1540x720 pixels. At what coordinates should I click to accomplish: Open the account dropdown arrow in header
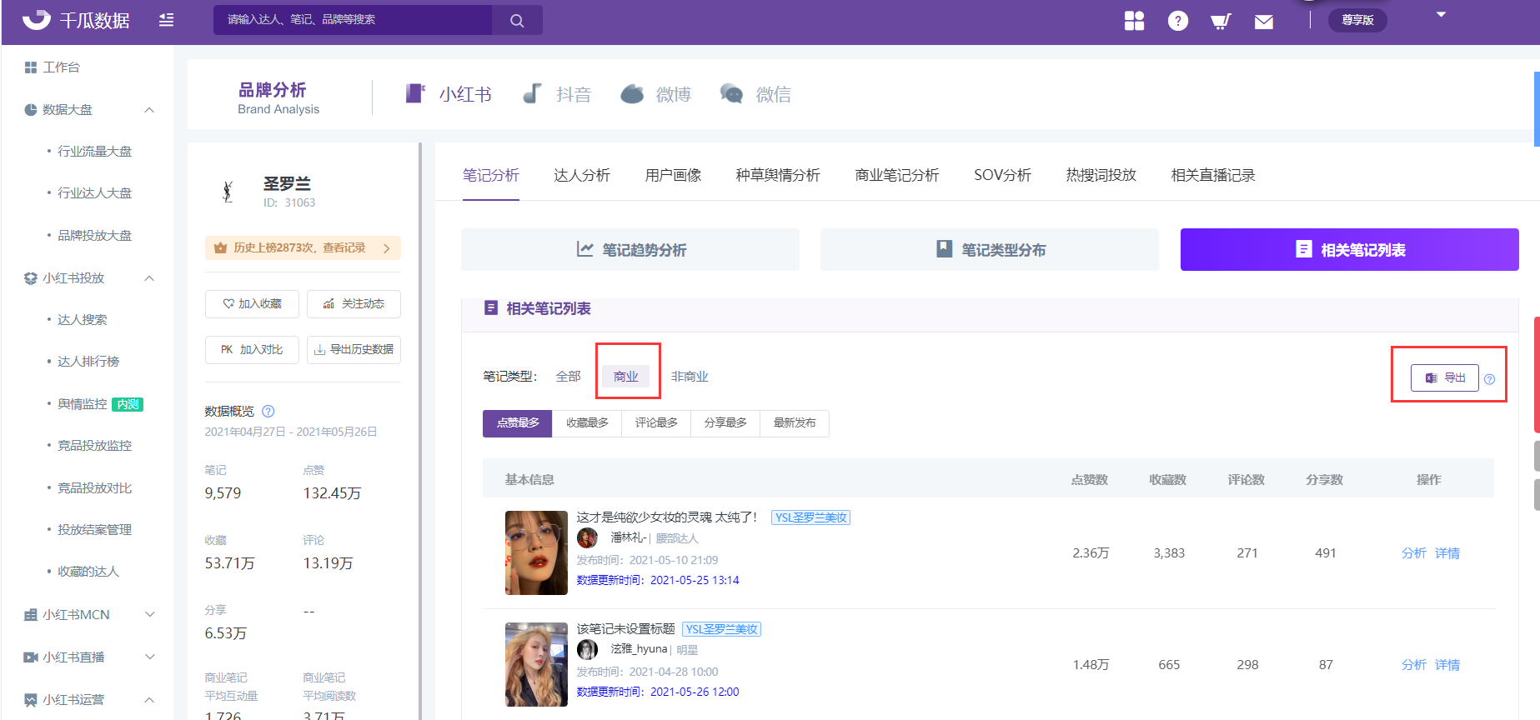coord(1441,15)
